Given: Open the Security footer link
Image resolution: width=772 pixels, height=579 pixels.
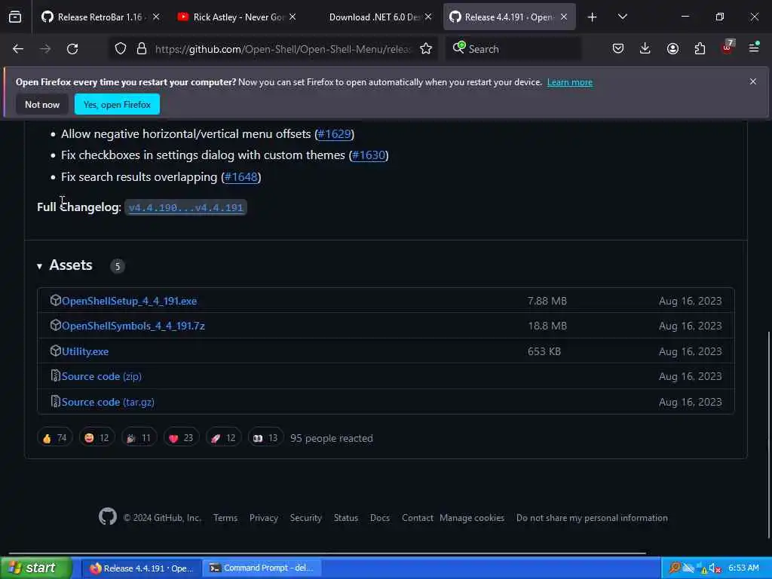Looking at the screenshot, I should (x=306, y=517).
